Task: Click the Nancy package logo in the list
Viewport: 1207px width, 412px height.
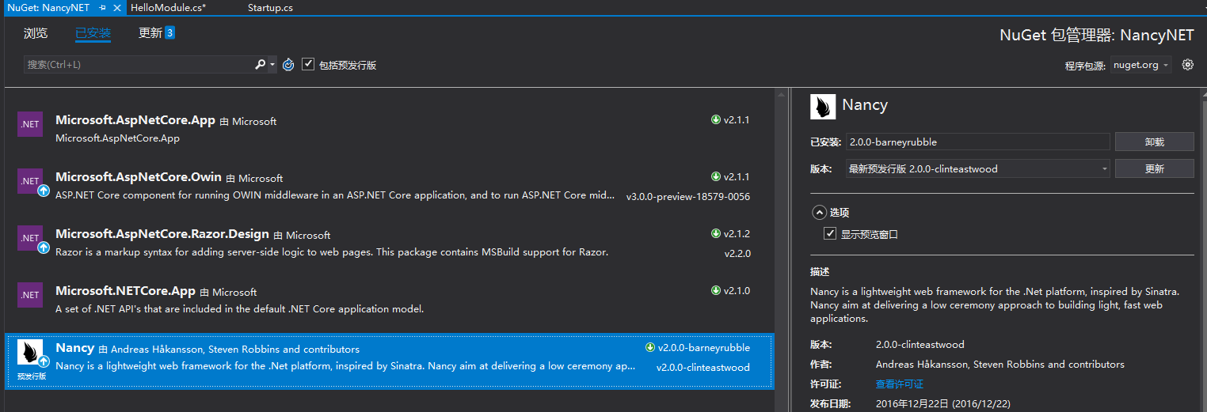Action: pos(30,353)
